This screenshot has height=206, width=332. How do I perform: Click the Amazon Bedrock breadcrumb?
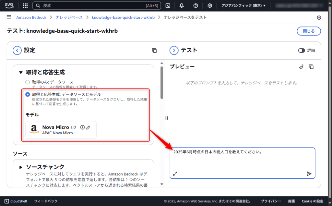click(31, 17)
